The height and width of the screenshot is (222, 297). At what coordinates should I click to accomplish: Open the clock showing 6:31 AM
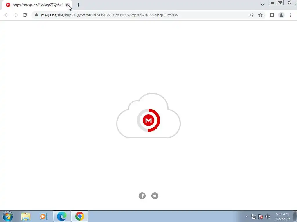click(x=282, y=217)
